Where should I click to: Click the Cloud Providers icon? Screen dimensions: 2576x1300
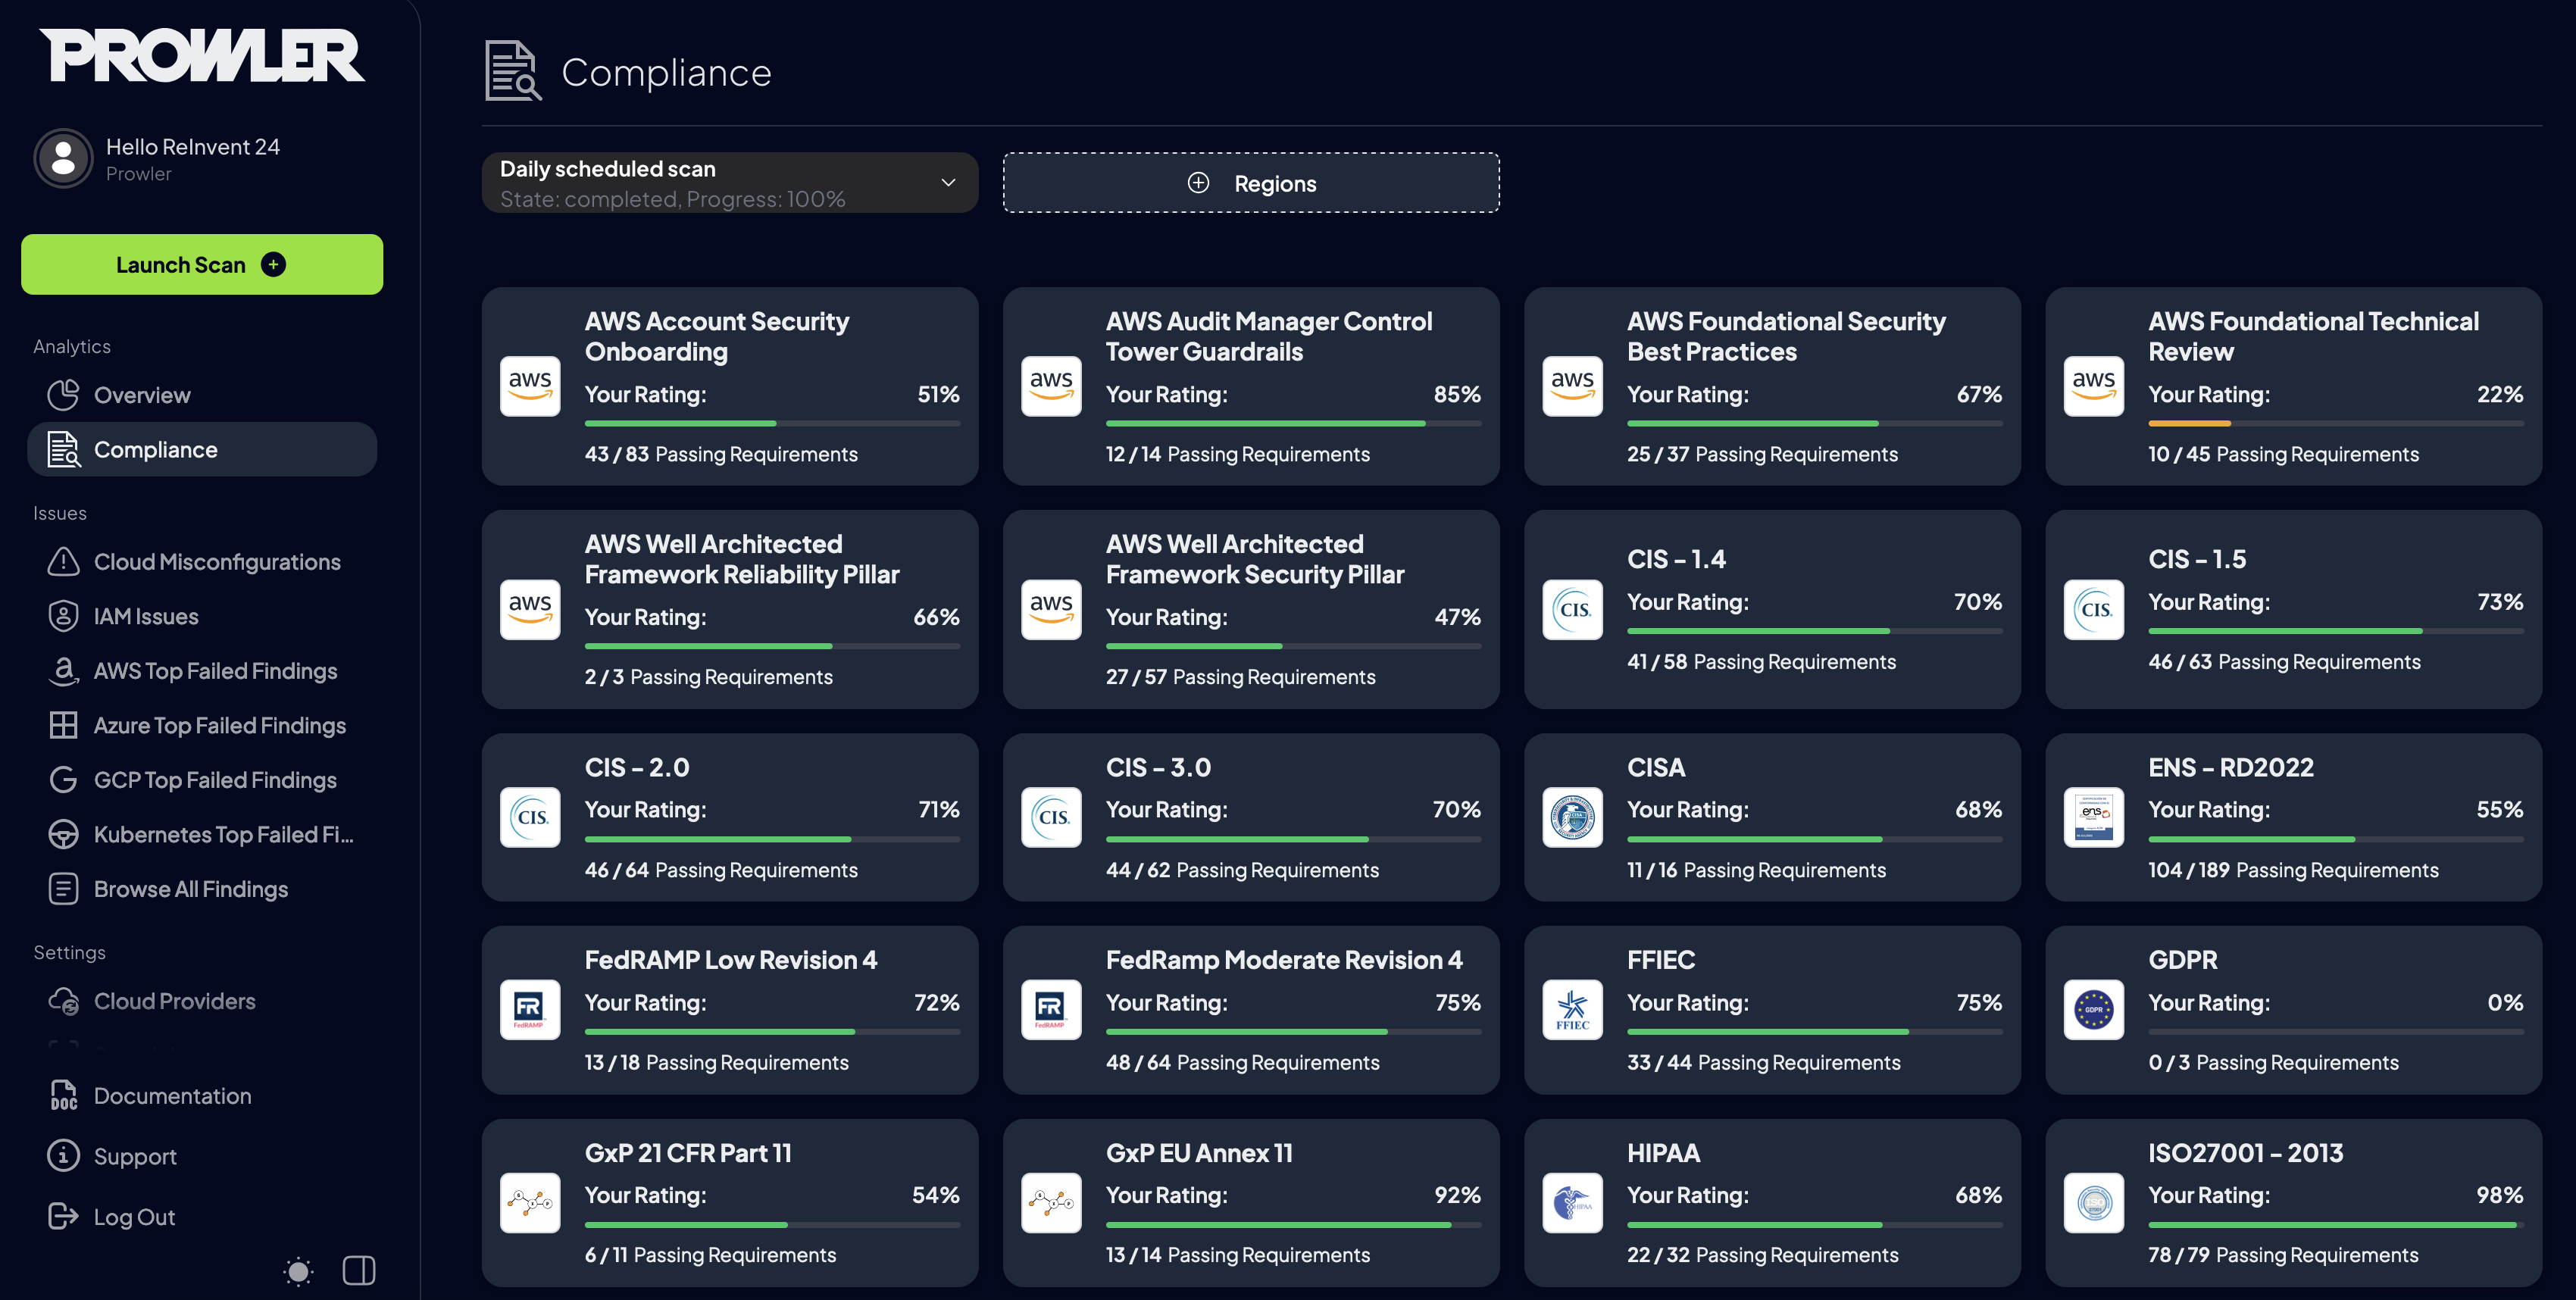point(63,1001)
